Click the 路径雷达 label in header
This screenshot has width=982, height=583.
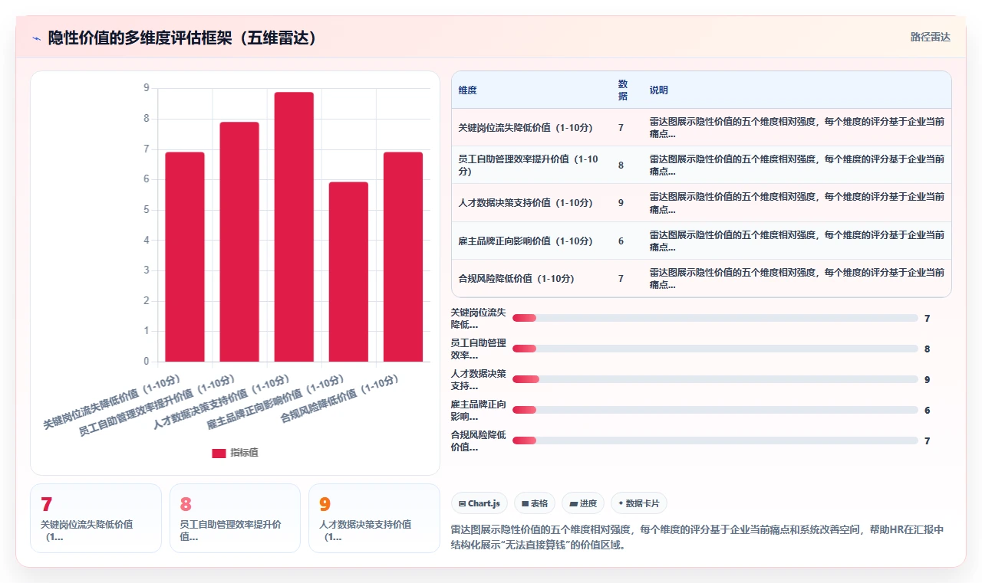pos(930,37)
